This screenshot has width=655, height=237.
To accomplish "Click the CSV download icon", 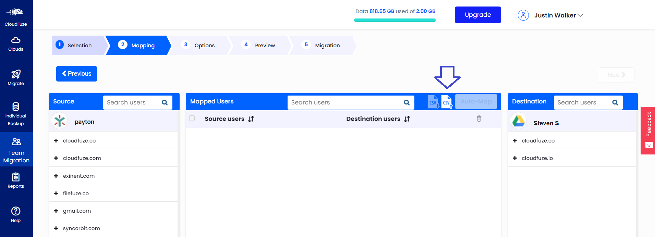I will pos(433,102).
